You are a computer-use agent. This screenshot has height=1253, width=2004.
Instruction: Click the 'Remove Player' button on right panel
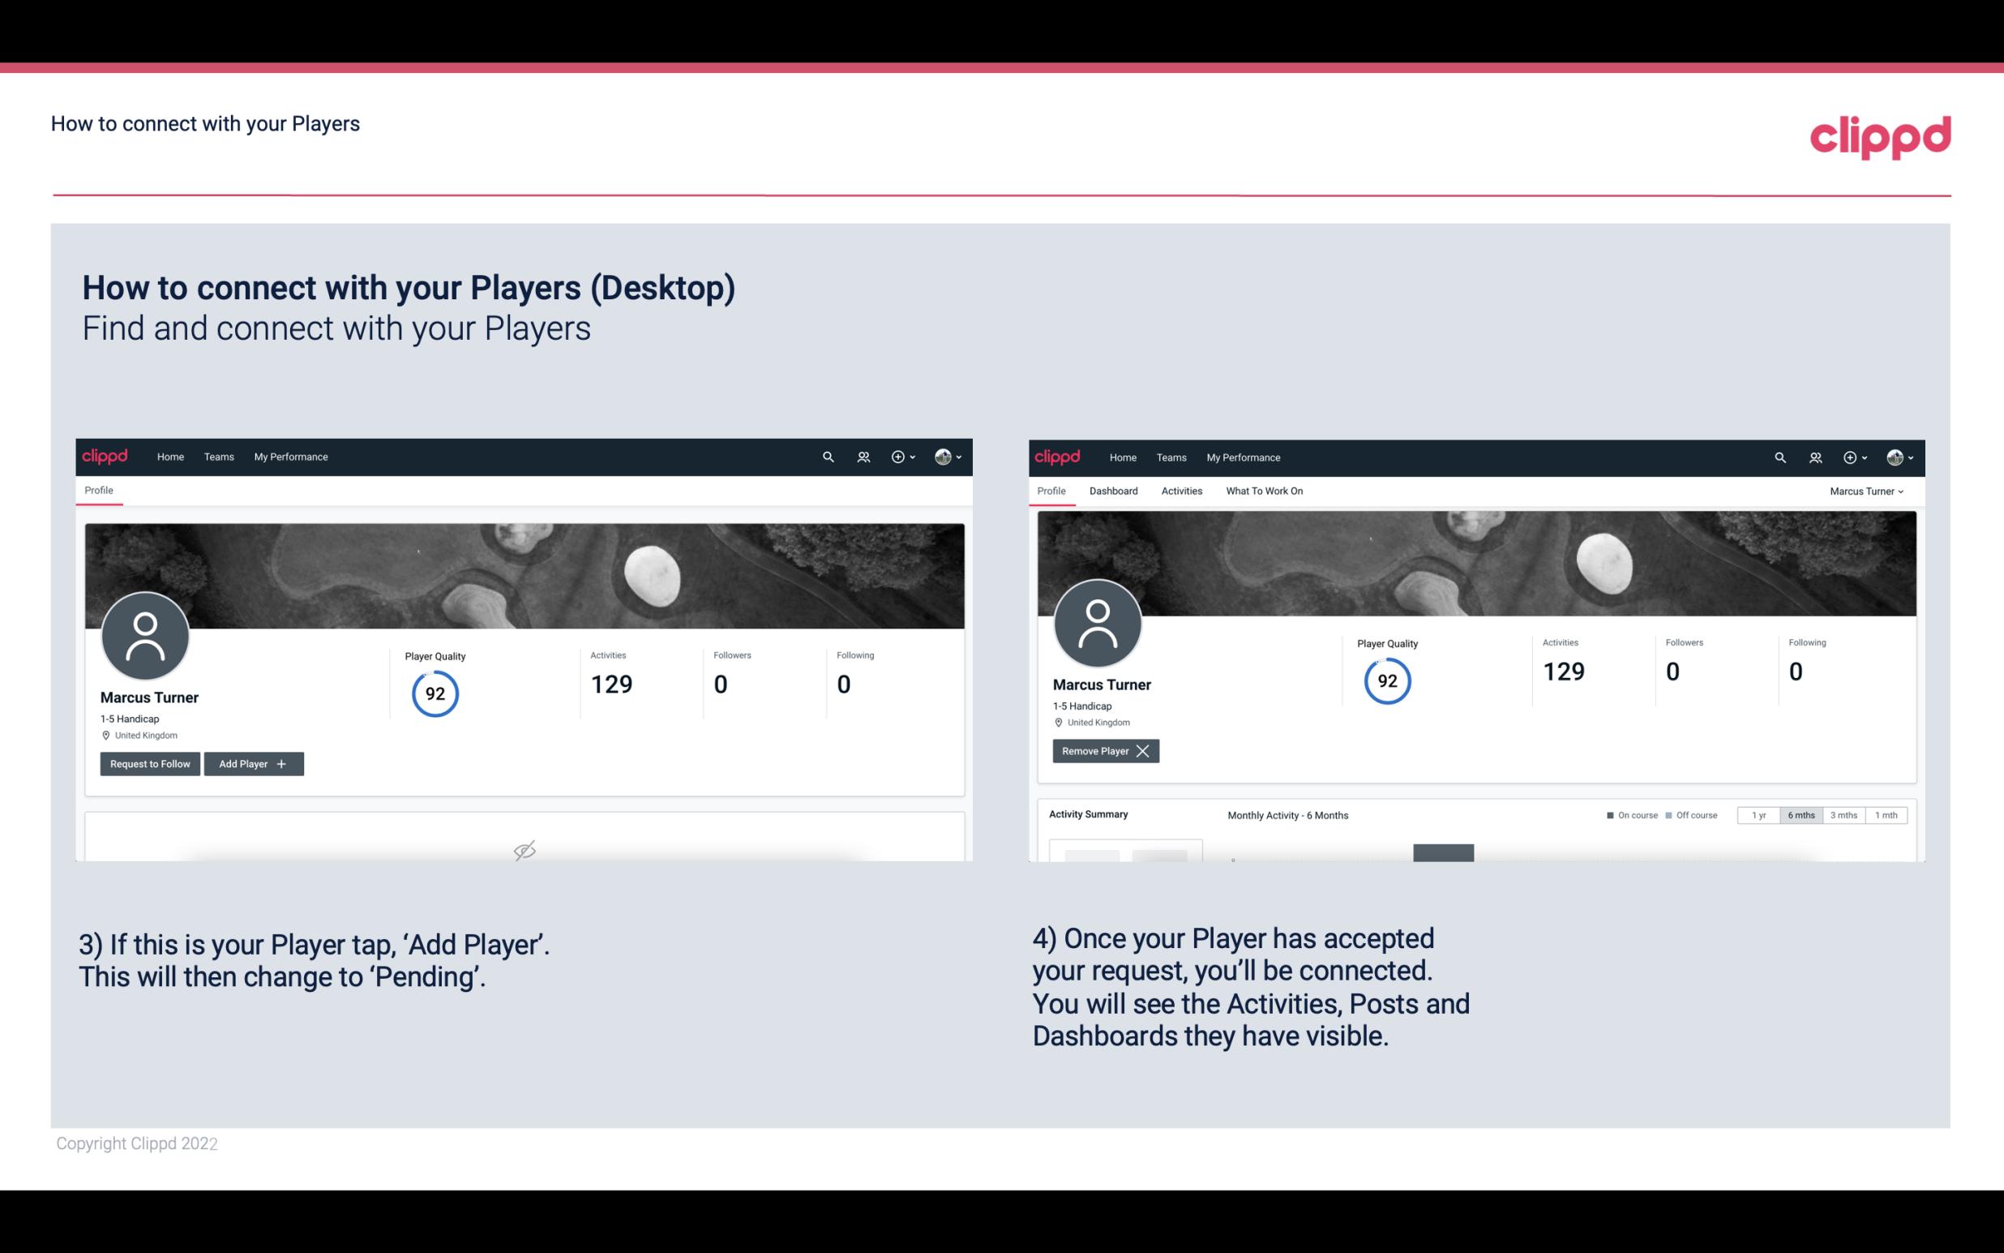click(1103, 751)
